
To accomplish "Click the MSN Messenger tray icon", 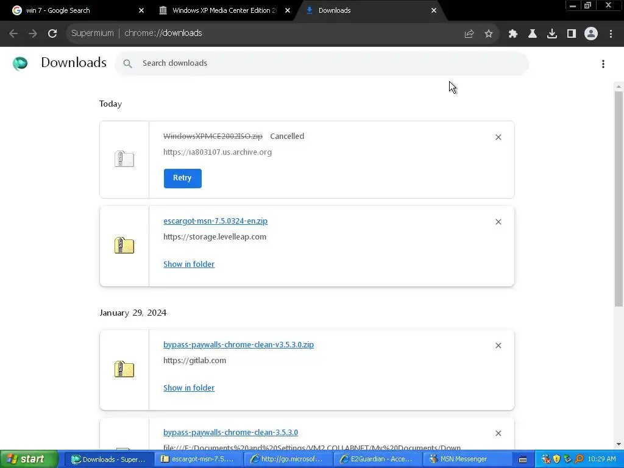I will point(546,459).
